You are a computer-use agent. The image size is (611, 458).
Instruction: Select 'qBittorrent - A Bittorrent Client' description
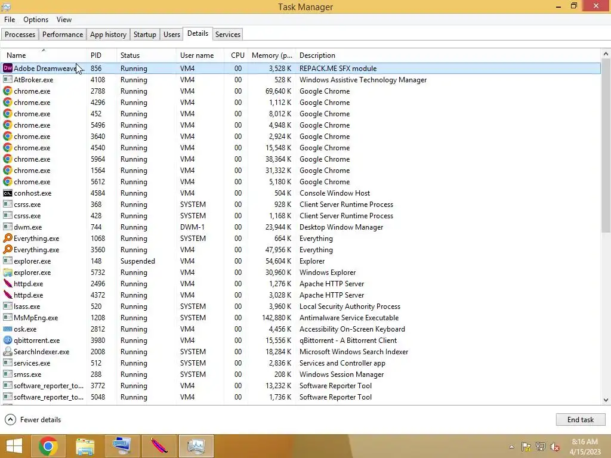(x=348, y=340)
